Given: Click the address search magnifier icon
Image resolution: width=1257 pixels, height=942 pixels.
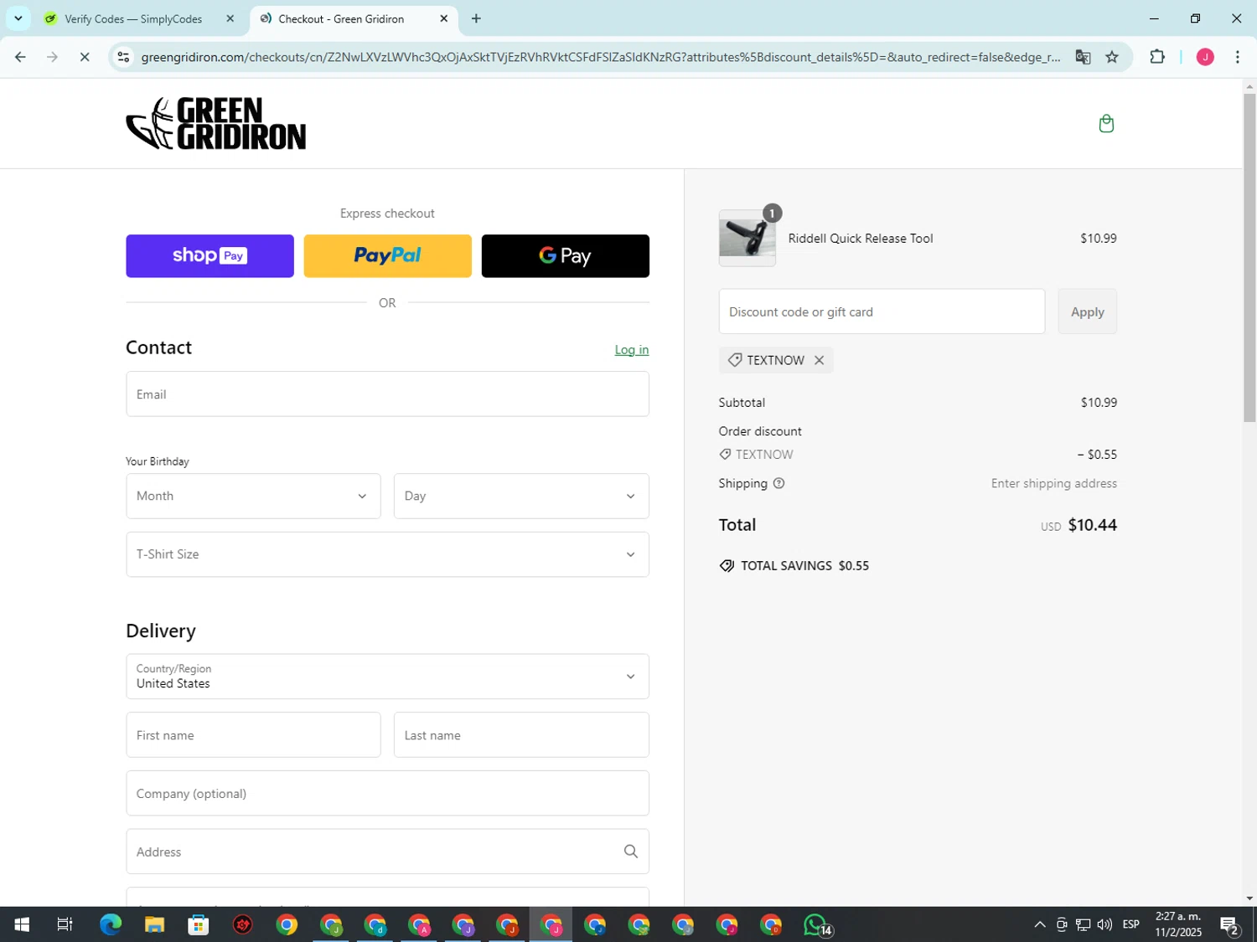Looking at the screenshot, I should point(630,852).
